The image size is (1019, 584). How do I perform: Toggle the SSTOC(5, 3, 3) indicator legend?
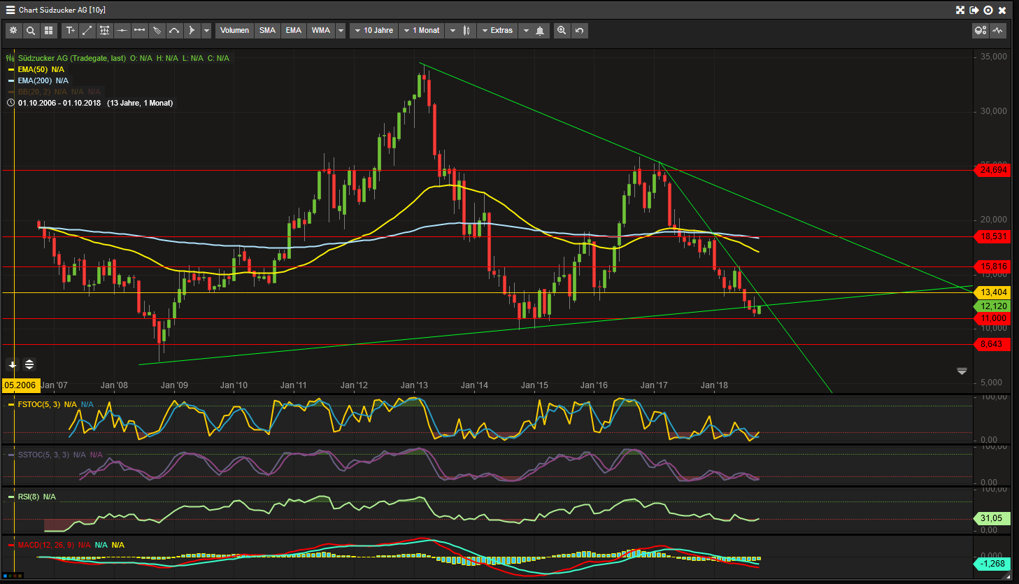pyautogui.click(x=43, y=455)
